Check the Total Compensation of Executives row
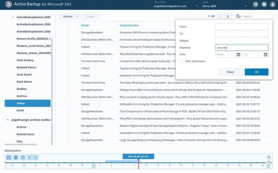 coord(69,111)
